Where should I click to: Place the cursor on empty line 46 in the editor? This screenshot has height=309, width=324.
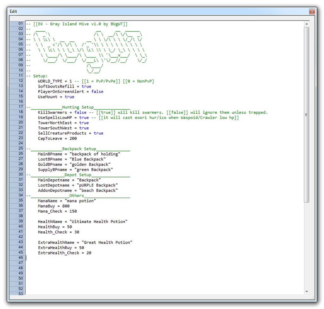(x=165, y=258)
